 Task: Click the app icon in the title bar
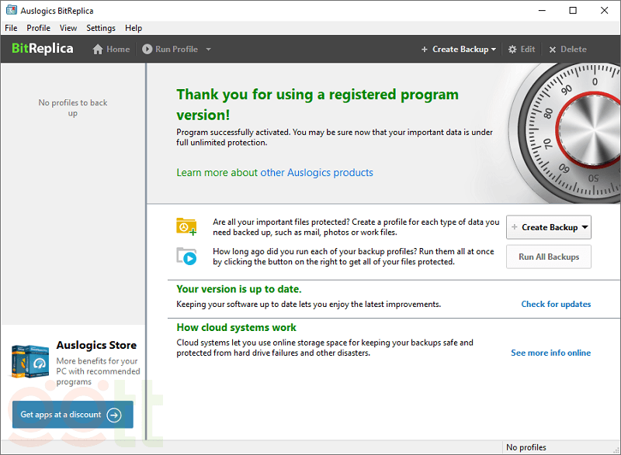click(11, 11)
